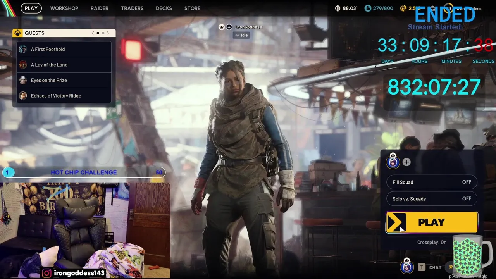Click the Eyes on the Prize portrait icon
This screenshot has height=279, width=496.
coord(23,80)
